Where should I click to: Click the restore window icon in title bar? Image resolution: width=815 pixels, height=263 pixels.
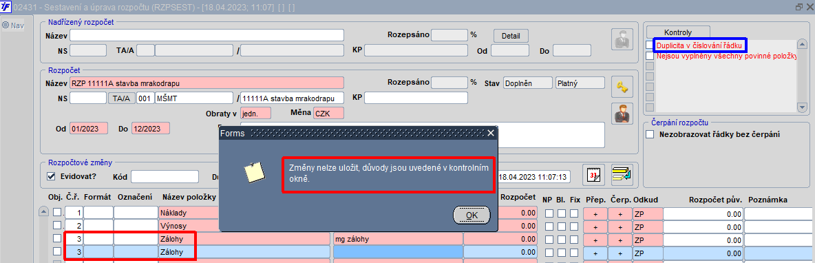point(799,7)
